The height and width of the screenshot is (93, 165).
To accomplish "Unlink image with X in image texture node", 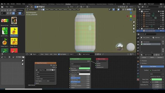I will tap(54, 70).
